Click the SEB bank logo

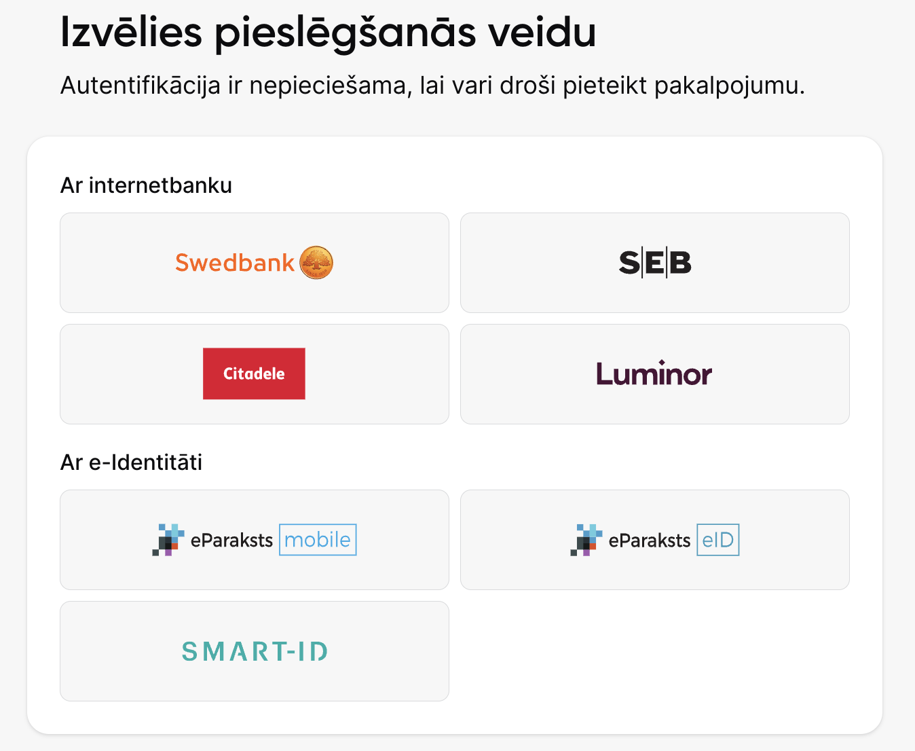click(x=654, y=263)
